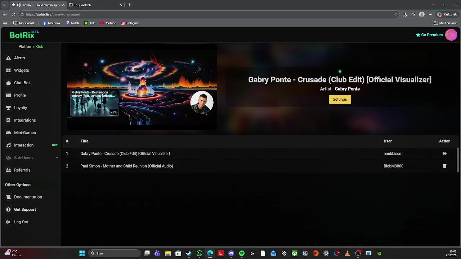Image resolution: width=461 pixels, height=259 pixels.
Task: Open the Get Support question icon
Action: click(x=8, y=209)
